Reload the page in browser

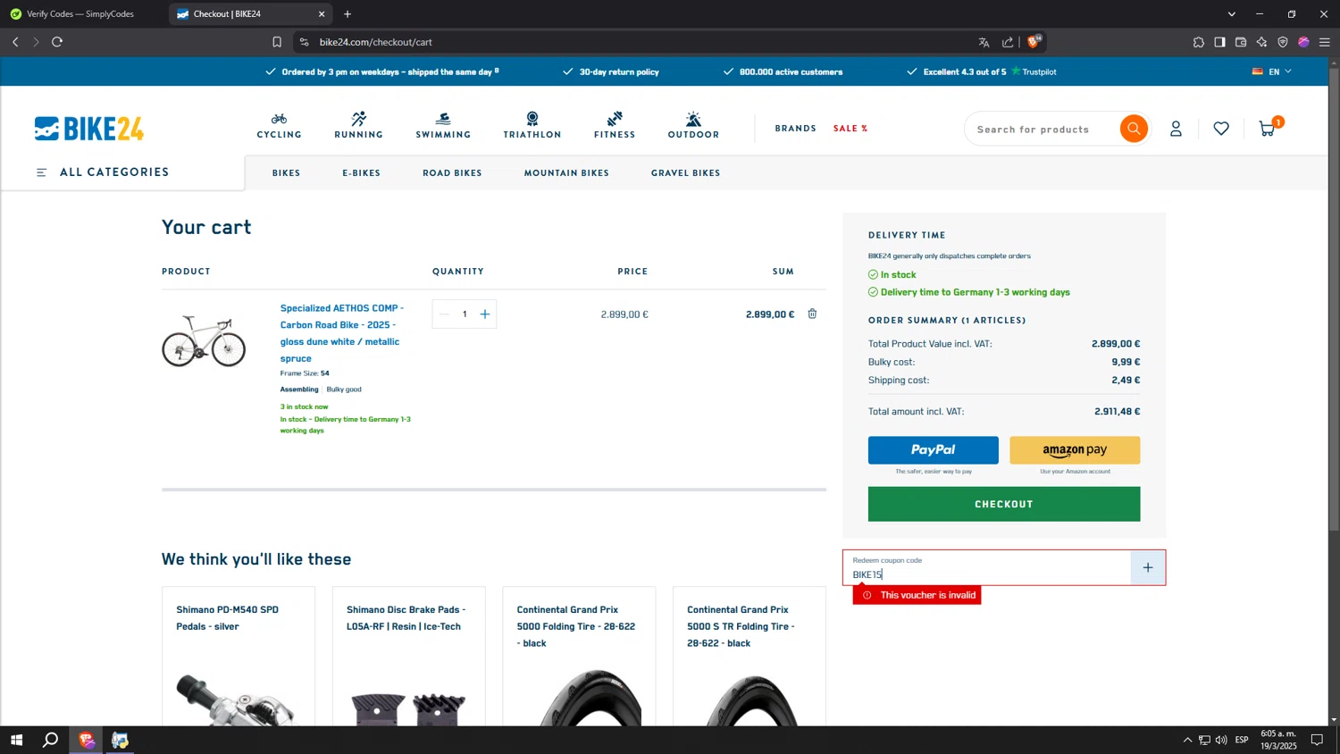57,42
